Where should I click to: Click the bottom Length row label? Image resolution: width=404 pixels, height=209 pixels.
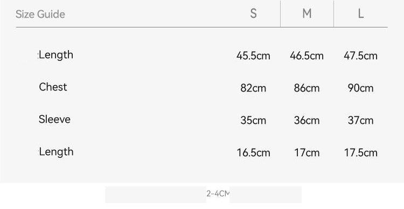(56, 152)
